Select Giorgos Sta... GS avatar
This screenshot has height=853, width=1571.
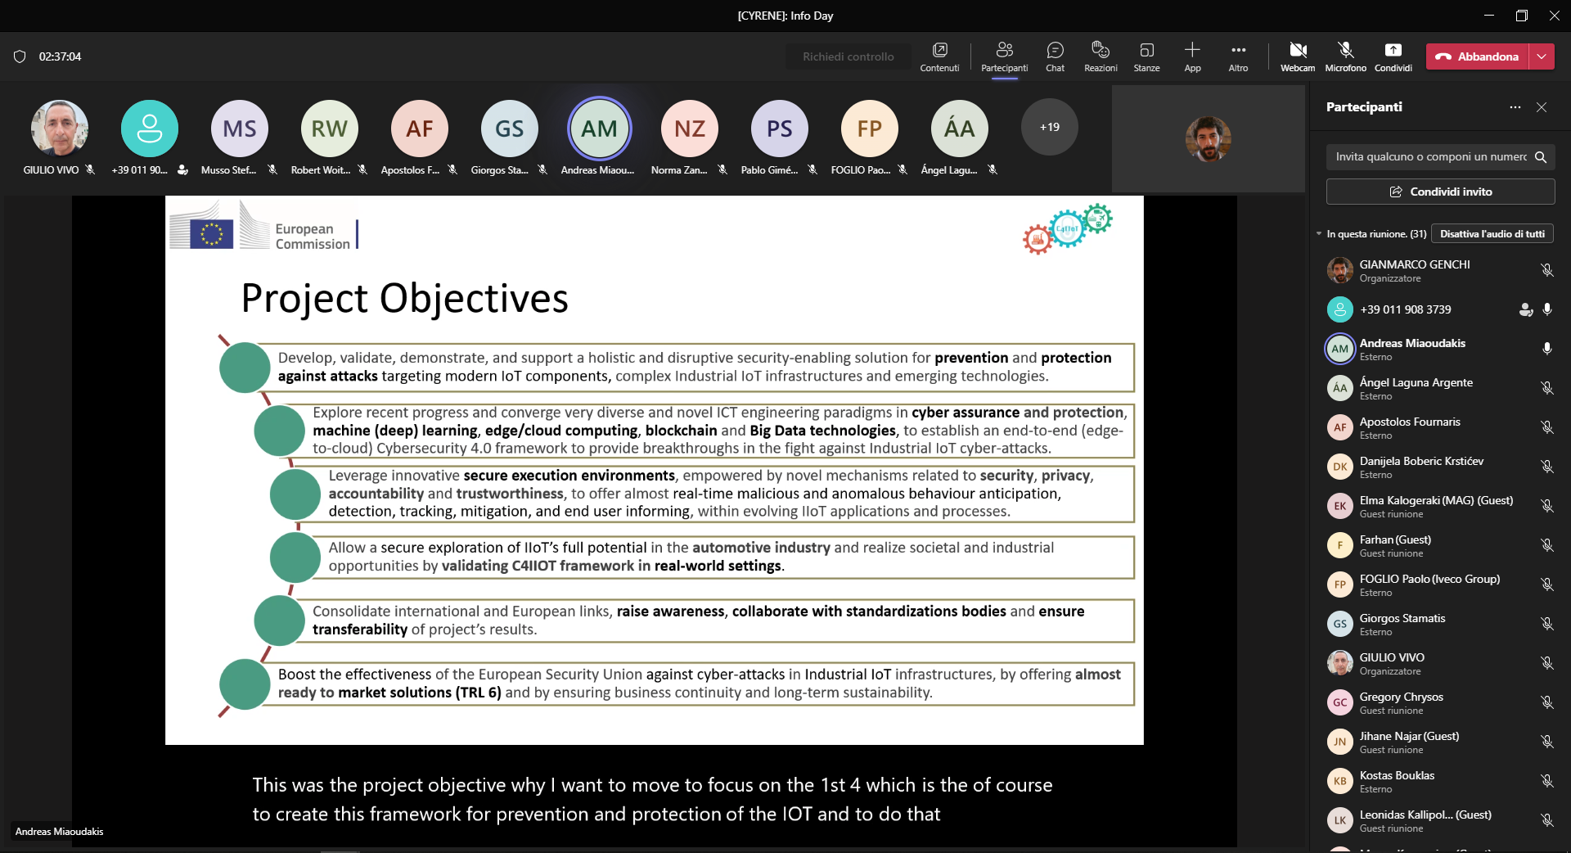pyautogui.click(x=510, y=129)
